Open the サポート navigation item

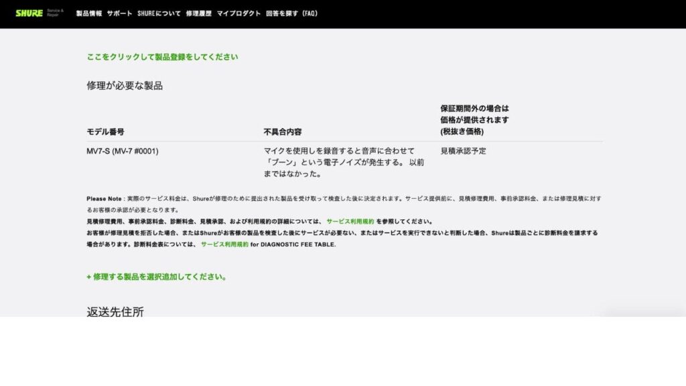pos(119,13)
